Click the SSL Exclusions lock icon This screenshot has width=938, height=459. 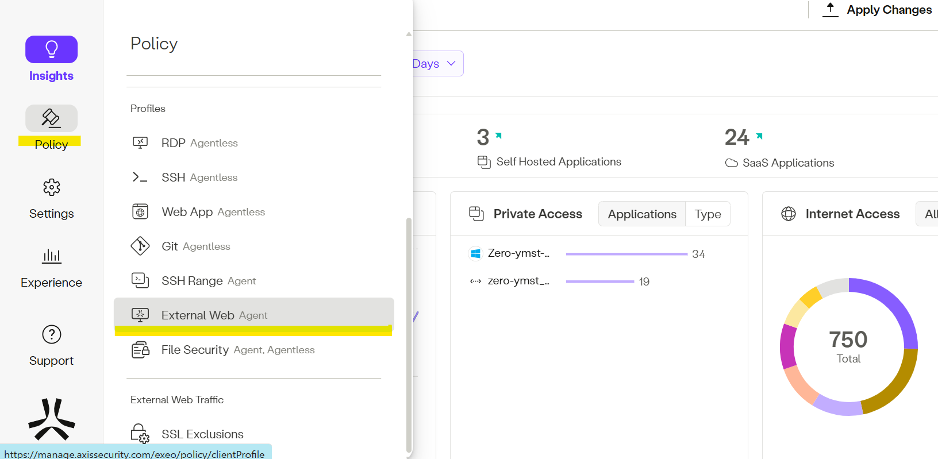tap(140, 434)
